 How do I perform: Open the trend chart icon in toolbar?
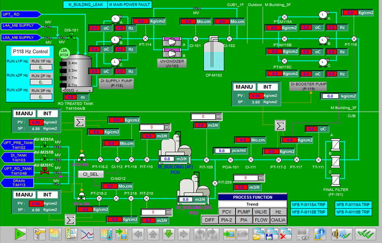point(88,234)
